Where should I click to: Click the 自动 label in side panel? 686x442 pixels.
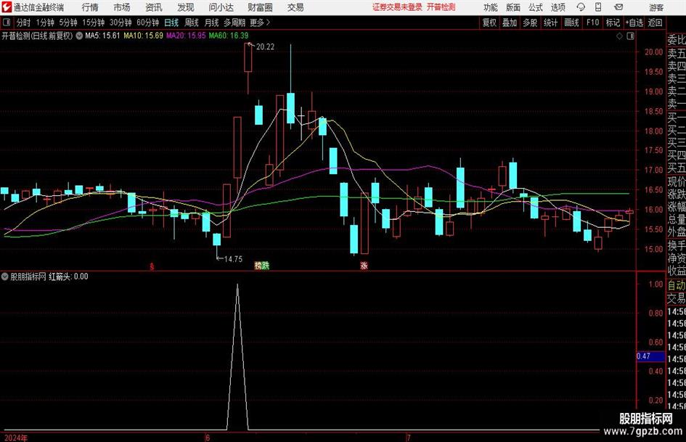[x=677, y=285]
